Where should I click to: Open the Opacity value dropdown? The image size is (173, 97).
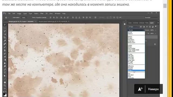click(x=156, y=30)
